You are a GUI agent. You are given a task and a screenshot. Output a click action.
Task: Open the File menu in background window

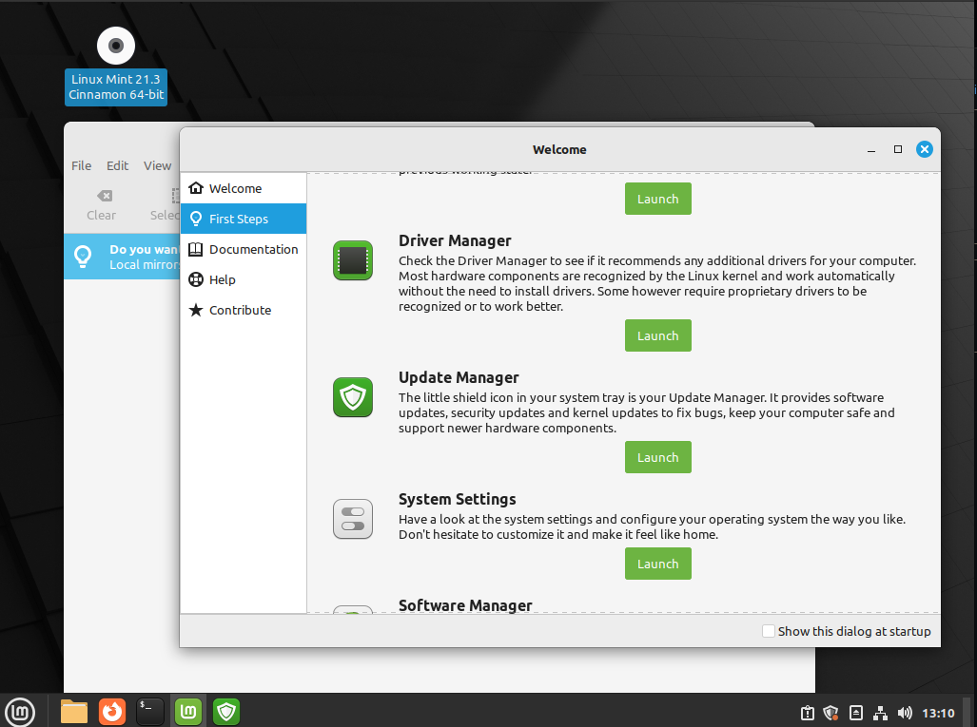click(x=81, y=165)
